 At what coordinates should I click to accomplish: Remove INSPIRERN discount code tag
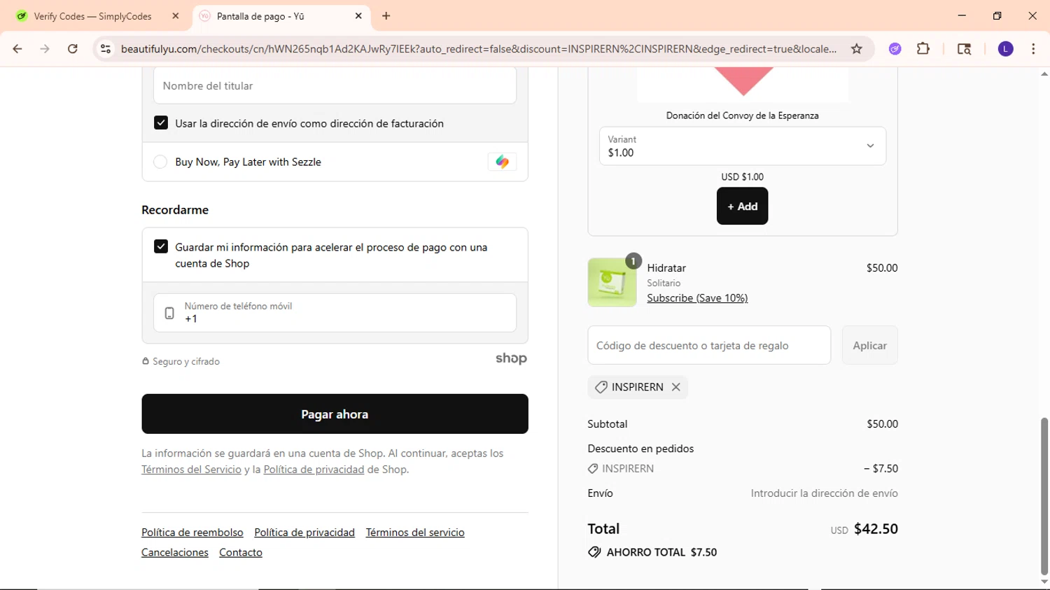pyautogui.click(x=676, y=387)
